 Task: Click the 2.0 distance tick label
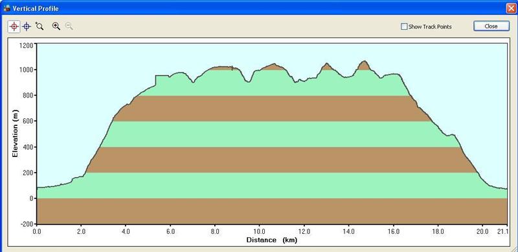82,231
